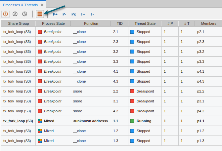222x151 pixels.
Task: Select the Processes & Threads tab
Action: coord(20,5)
